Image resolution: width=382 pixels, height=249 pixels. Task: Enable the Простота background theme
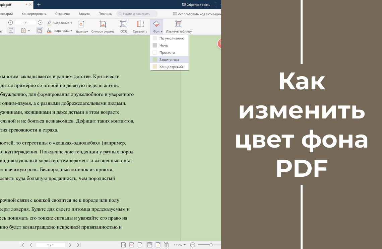point(167,52)
